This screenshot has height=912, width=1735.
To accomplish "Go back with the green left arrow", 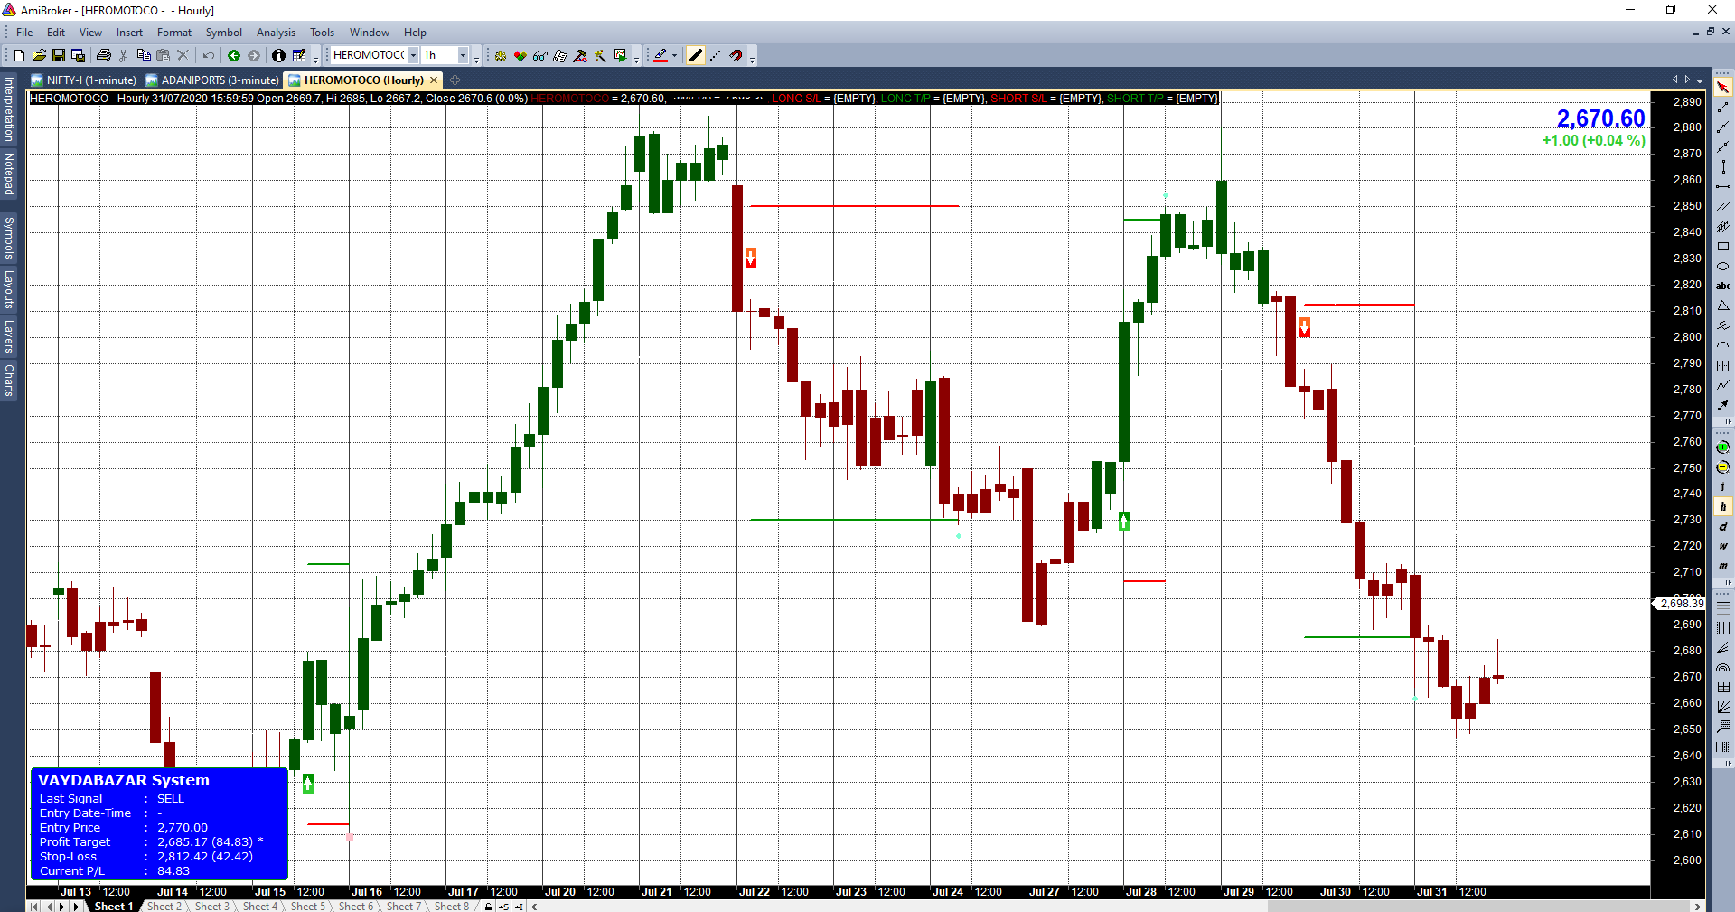I will (234, 56).
